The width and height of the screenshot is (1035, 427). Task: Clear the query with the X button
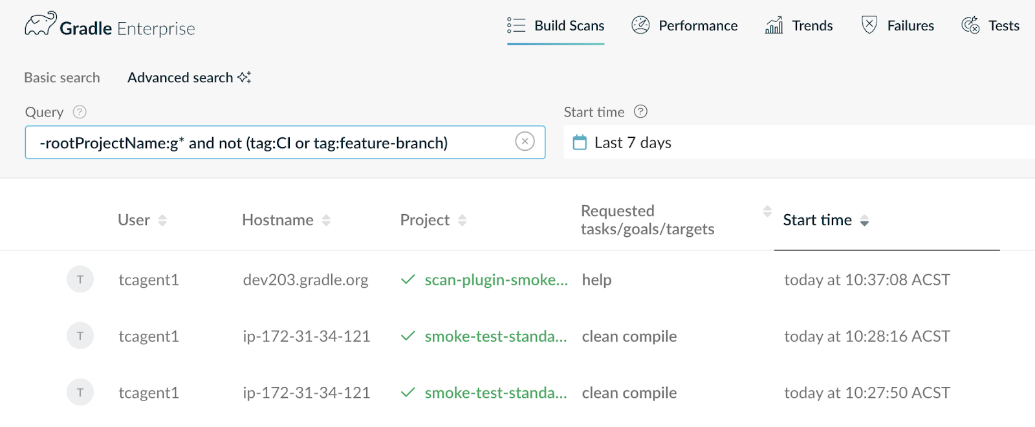click(x=525, y=141)
